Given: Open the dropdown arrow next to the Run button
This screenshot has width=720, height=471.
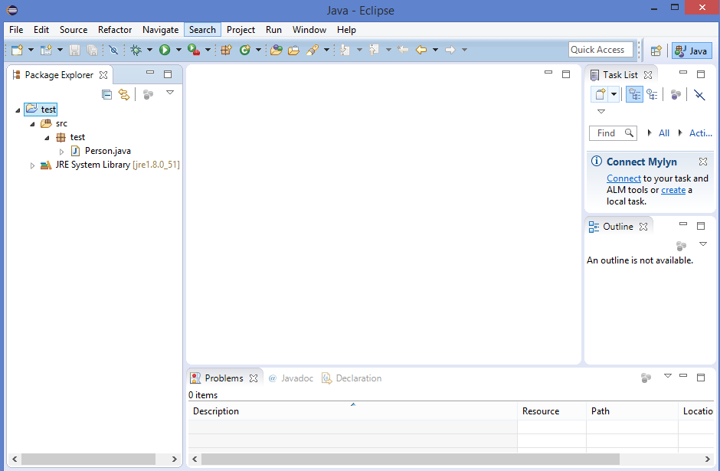Looking at the screenshot, I should [x=178, y=50].
